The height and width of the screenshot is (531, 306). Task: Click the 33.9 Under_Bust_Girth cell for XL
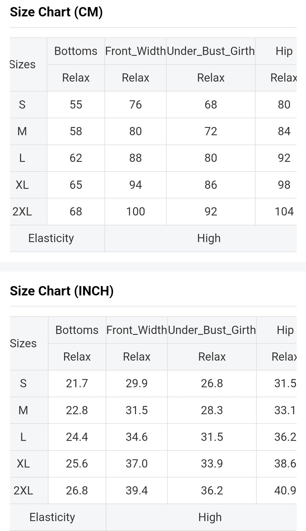pos(212,464)
